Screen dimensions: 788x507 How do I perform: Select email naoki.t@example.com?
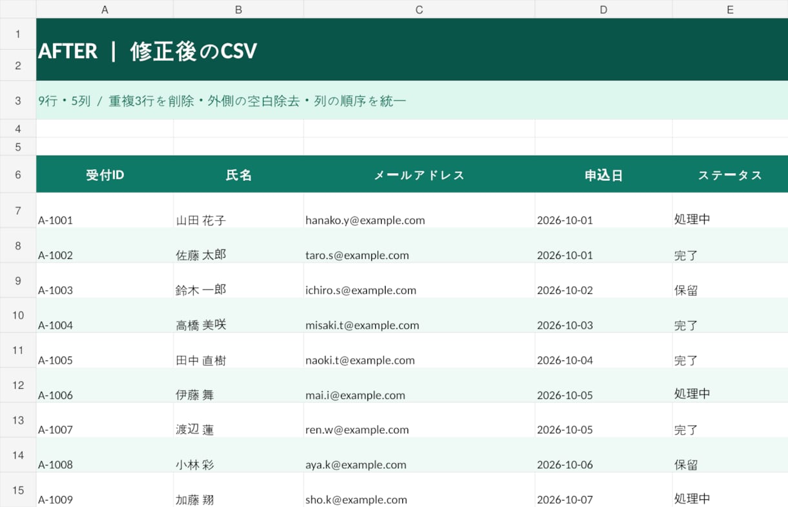coord(419,350)
